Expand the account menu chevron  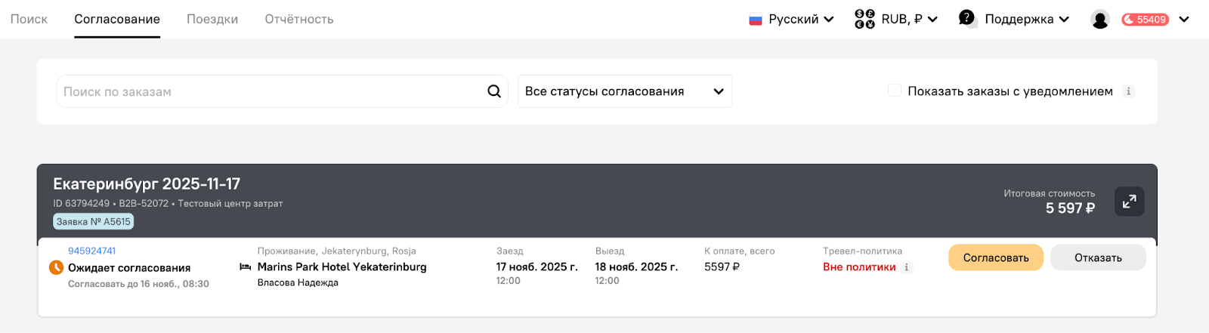click(1184, 20)
